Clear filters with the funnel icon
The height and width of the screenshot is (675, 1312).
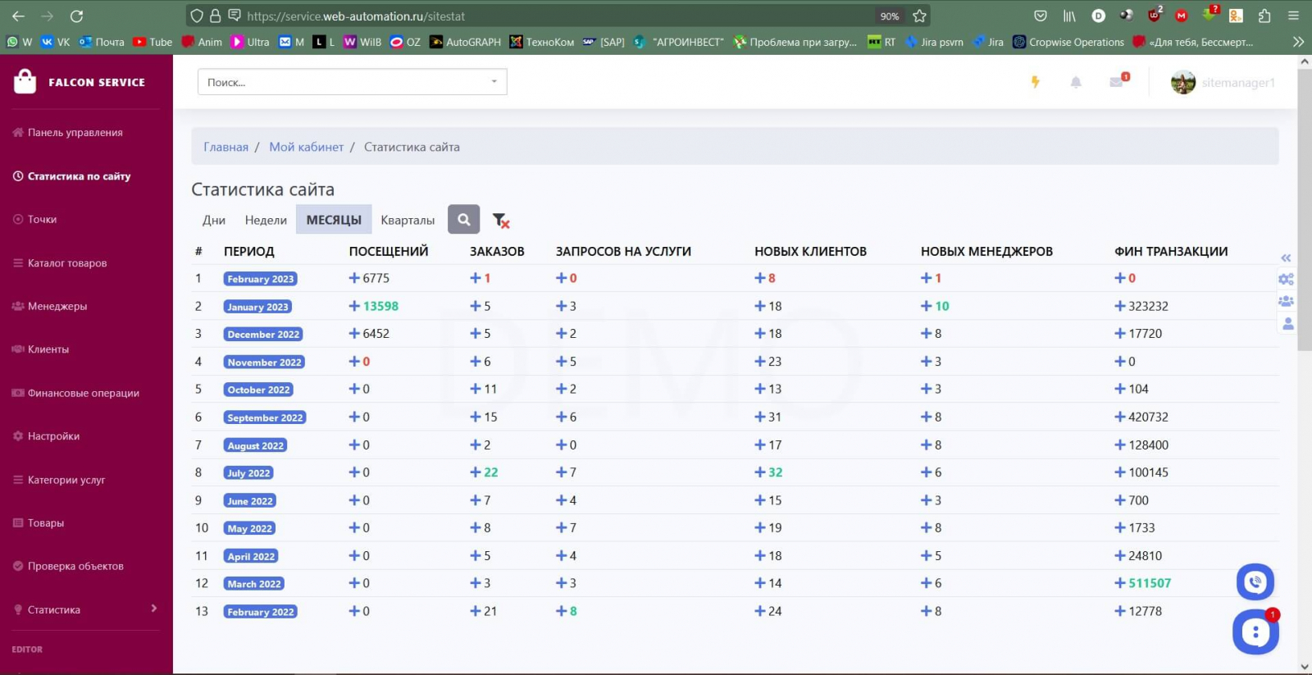pyautogui.click(x=500, y=220)
